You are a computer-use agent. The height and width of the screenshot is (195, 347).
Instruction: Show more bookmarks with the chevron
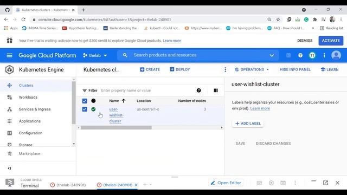click(313, 28)
